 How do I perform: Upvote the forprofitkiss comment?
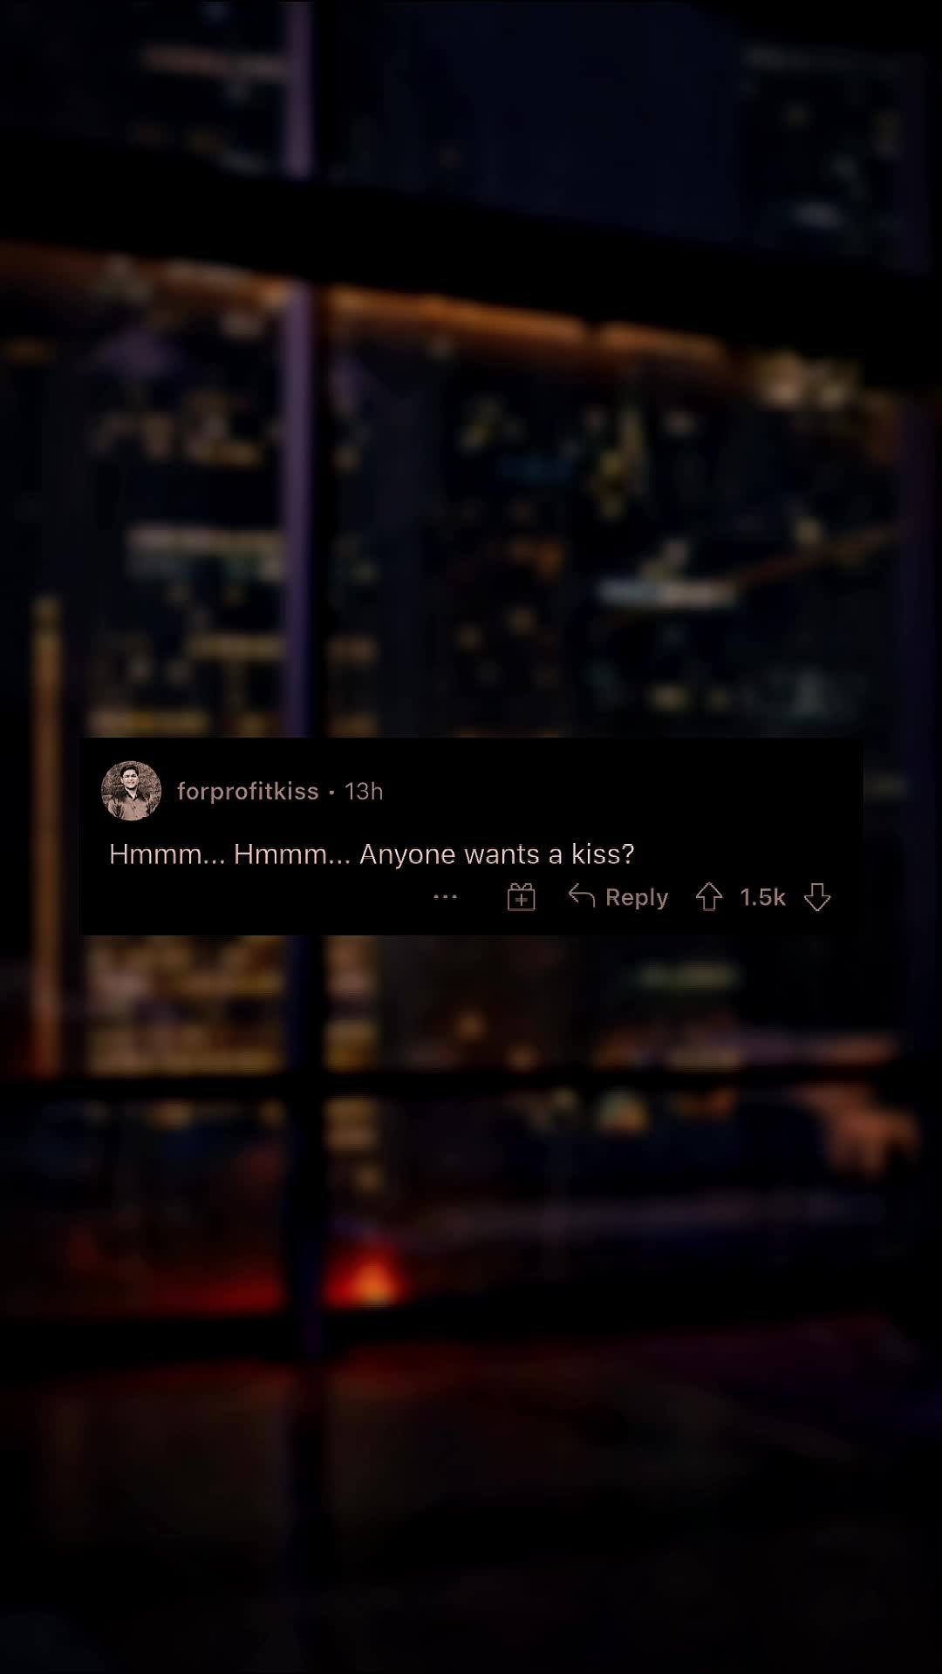click(709, 897)
